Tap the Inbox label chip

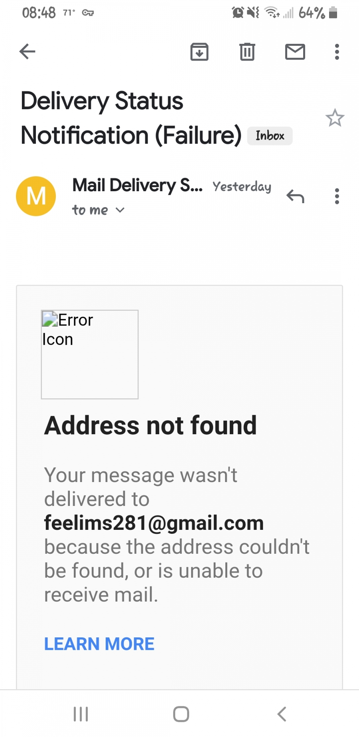click(x=270, y=136)
